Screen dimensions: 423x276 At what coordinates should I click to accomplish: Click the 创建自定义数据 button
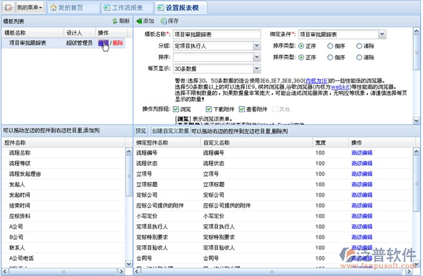(170, 130)
